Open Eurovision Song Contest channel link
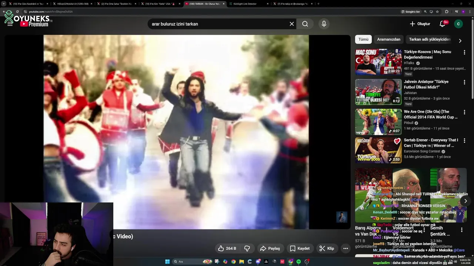Image resolution: width=474 pixels, height=266 pixels. click(422, 151)
